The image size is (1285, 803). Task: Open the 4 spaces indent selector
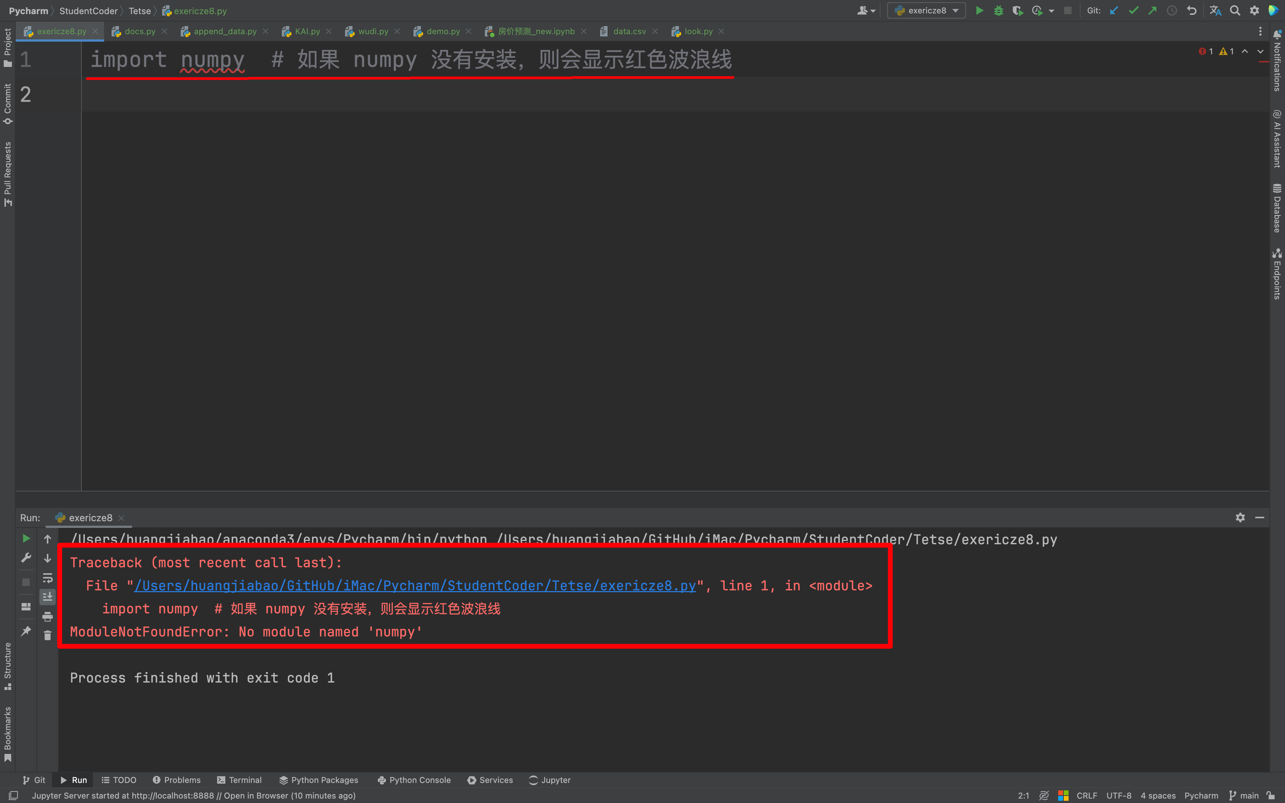[x=1158, y=796]
